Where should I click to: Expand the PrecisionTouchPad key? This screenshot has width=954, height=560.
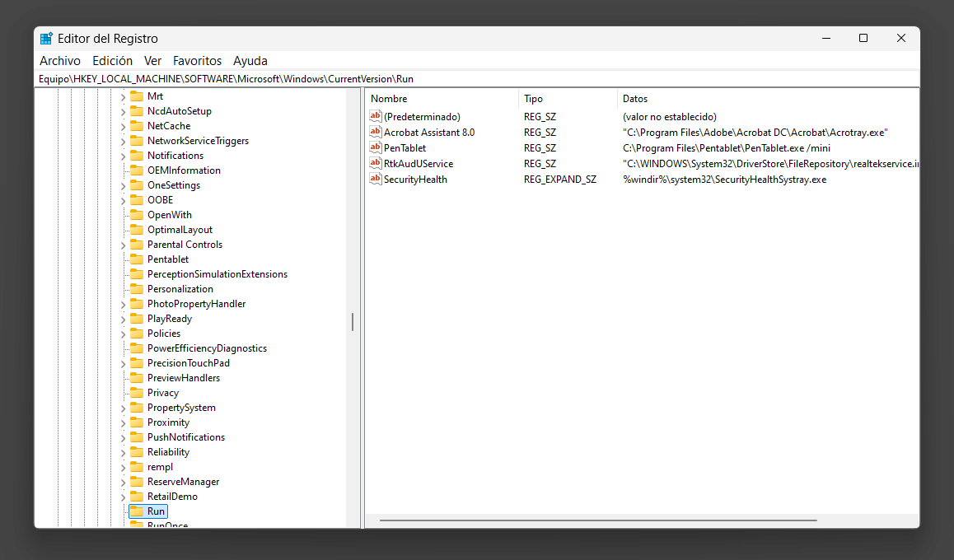click(x=123, y=364)
